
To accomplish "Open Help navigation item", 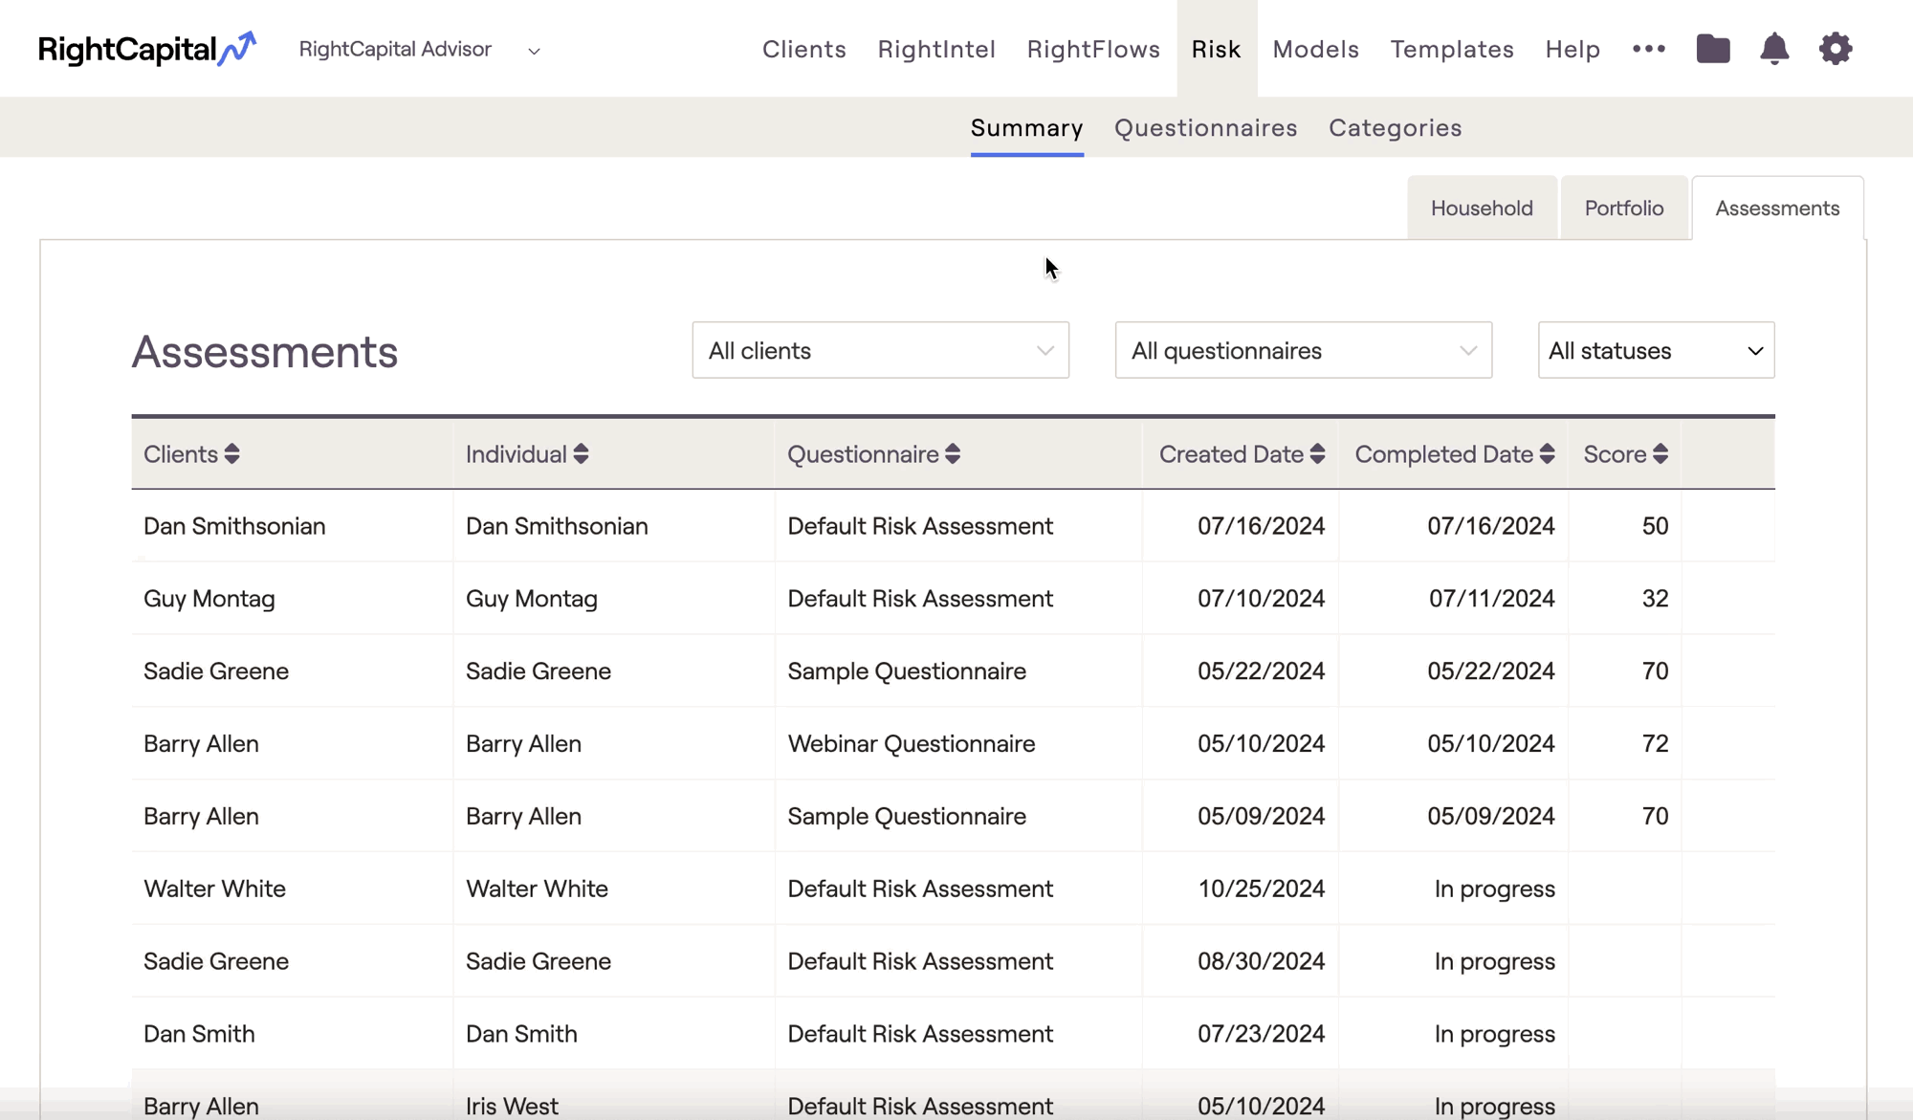I will pos(1572,49).
